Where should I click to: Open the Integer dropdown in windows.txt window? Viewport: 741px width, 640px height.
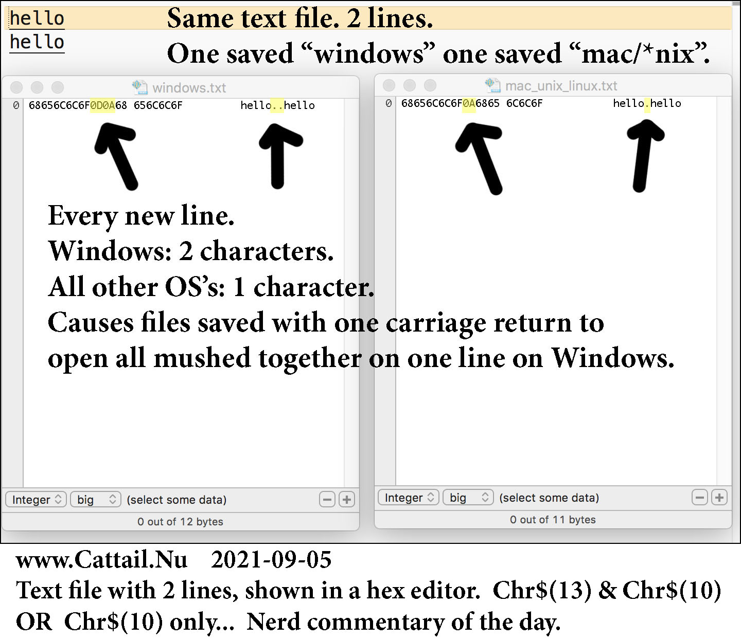tap(36, 499)
